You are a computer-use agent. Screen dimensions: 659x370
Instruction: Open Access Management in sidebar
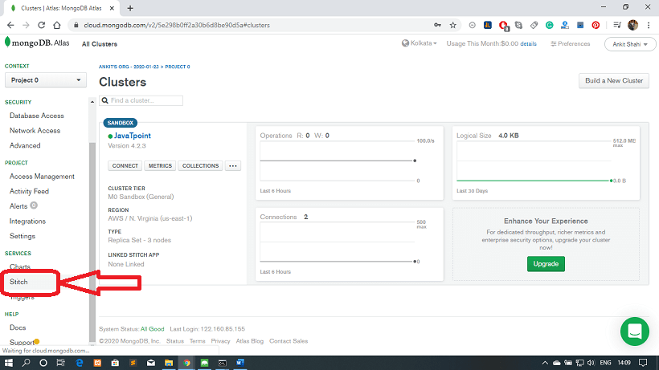pos(42,177)
